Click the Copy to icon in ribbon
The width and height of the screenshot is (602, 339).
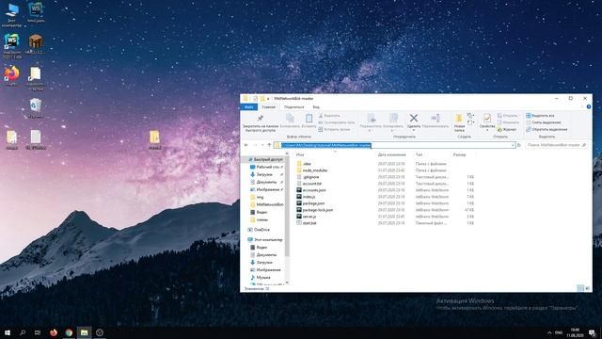tap(393, 118)
